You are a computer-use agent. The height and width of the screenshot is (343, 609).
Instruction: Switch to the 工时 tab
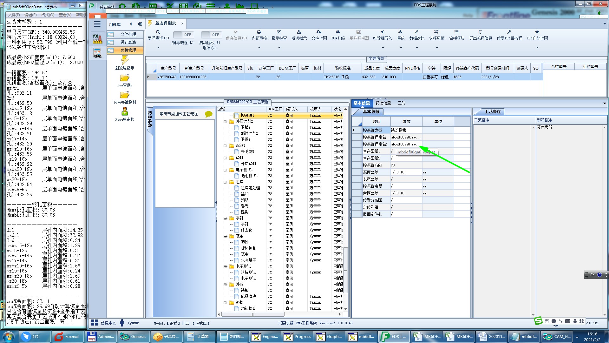[401, 103]
